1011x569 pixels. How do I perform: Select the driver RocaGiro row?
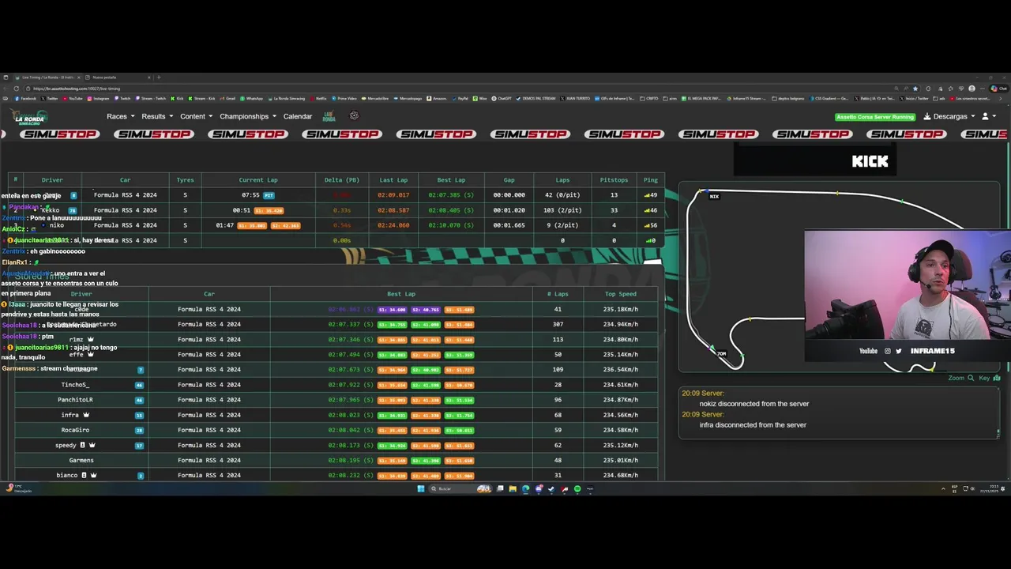[x=336, y=430]
